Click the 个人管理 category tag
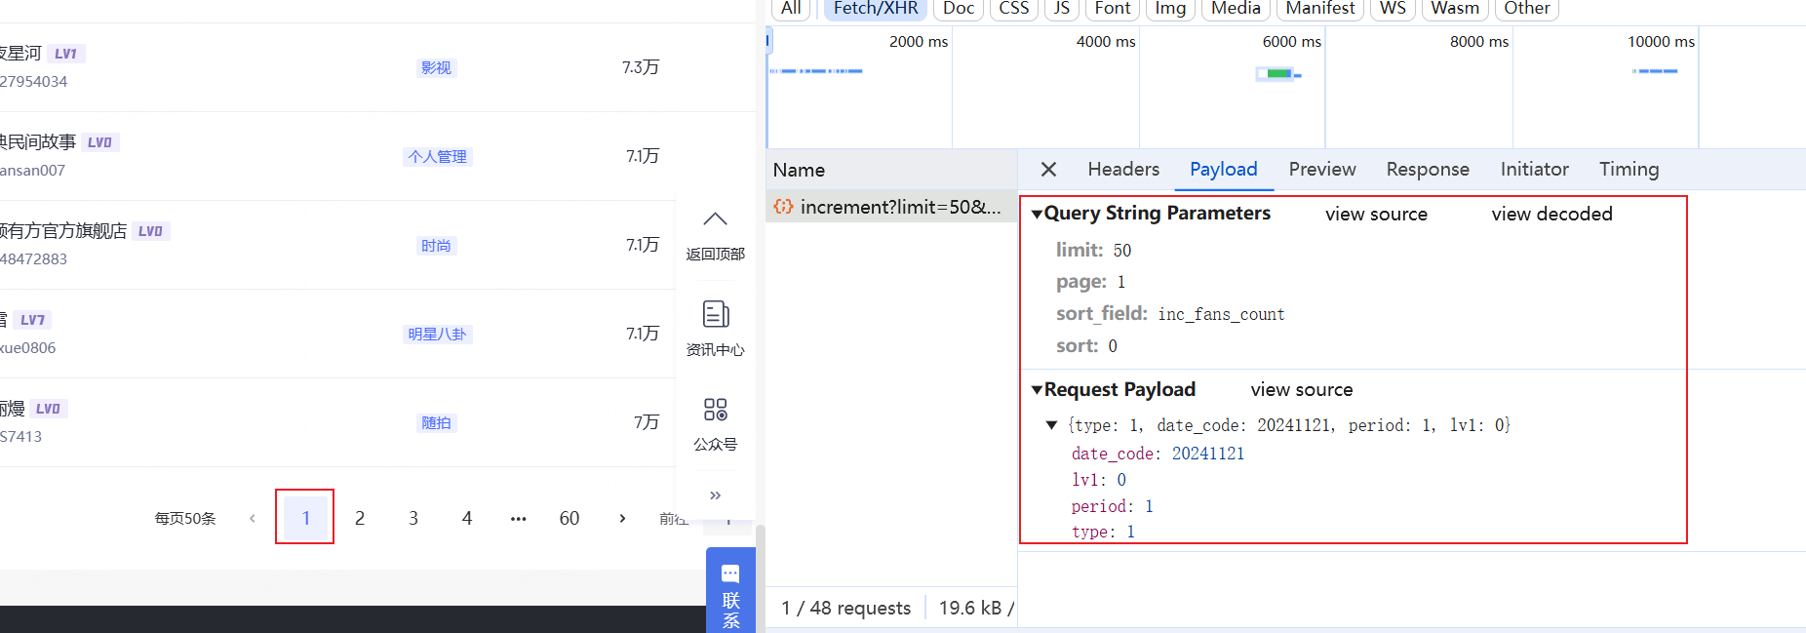The height and width of the screenshot is (633, 1806). click(437, 156)
